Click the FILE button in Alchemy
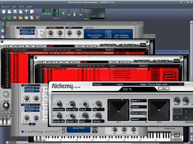193x144 pixels. [x=164, y=88]
